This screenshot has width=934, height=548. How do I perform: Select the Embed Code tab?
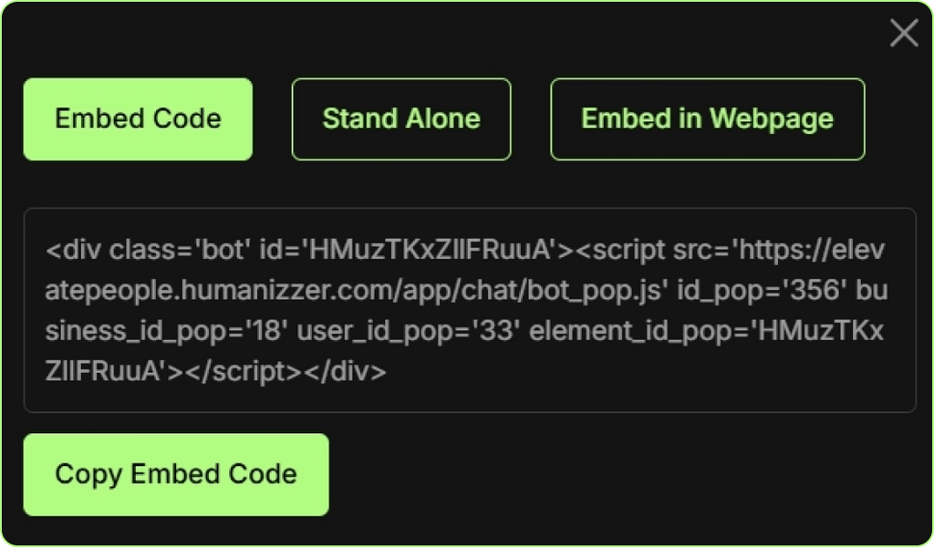[x=138, y=119]
